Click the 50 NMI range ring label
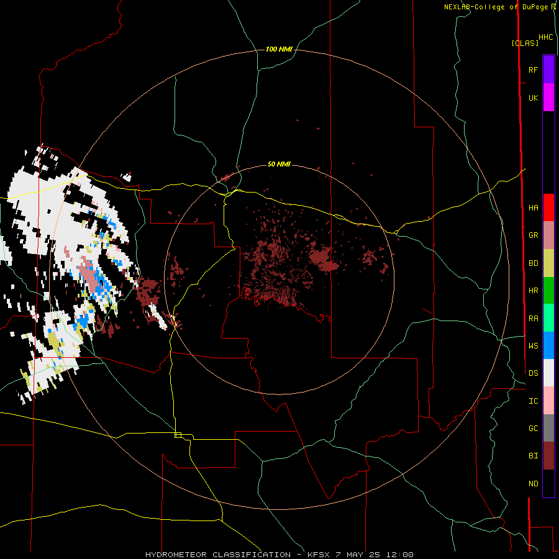 279,164
